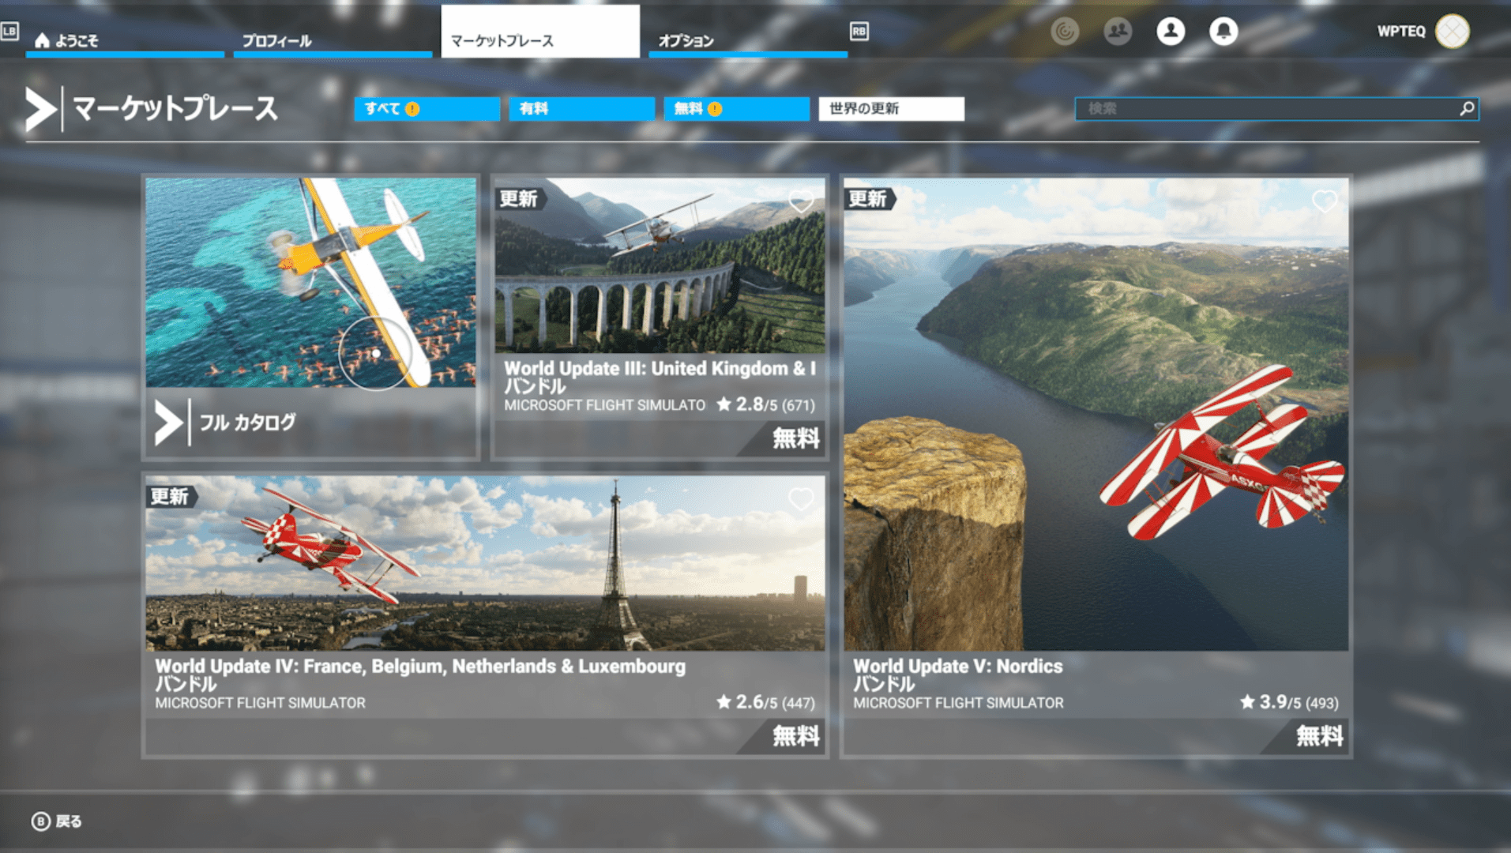This screenshot has height=853, width=1511.
Task: Click the circular spiral icon in top bar
Action: tap(1065, 31)
